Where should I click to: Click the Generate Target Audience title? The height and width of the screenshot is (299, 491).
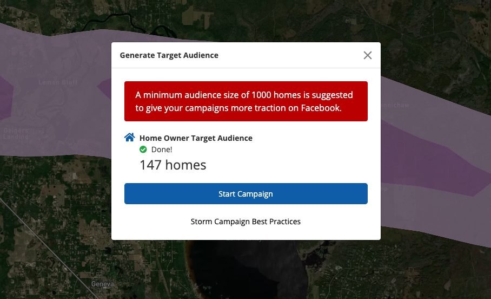[169, 55]
